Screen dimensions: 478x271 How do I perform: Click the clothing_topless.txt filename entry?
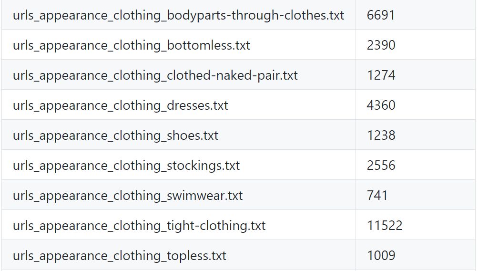pos(120,255)
